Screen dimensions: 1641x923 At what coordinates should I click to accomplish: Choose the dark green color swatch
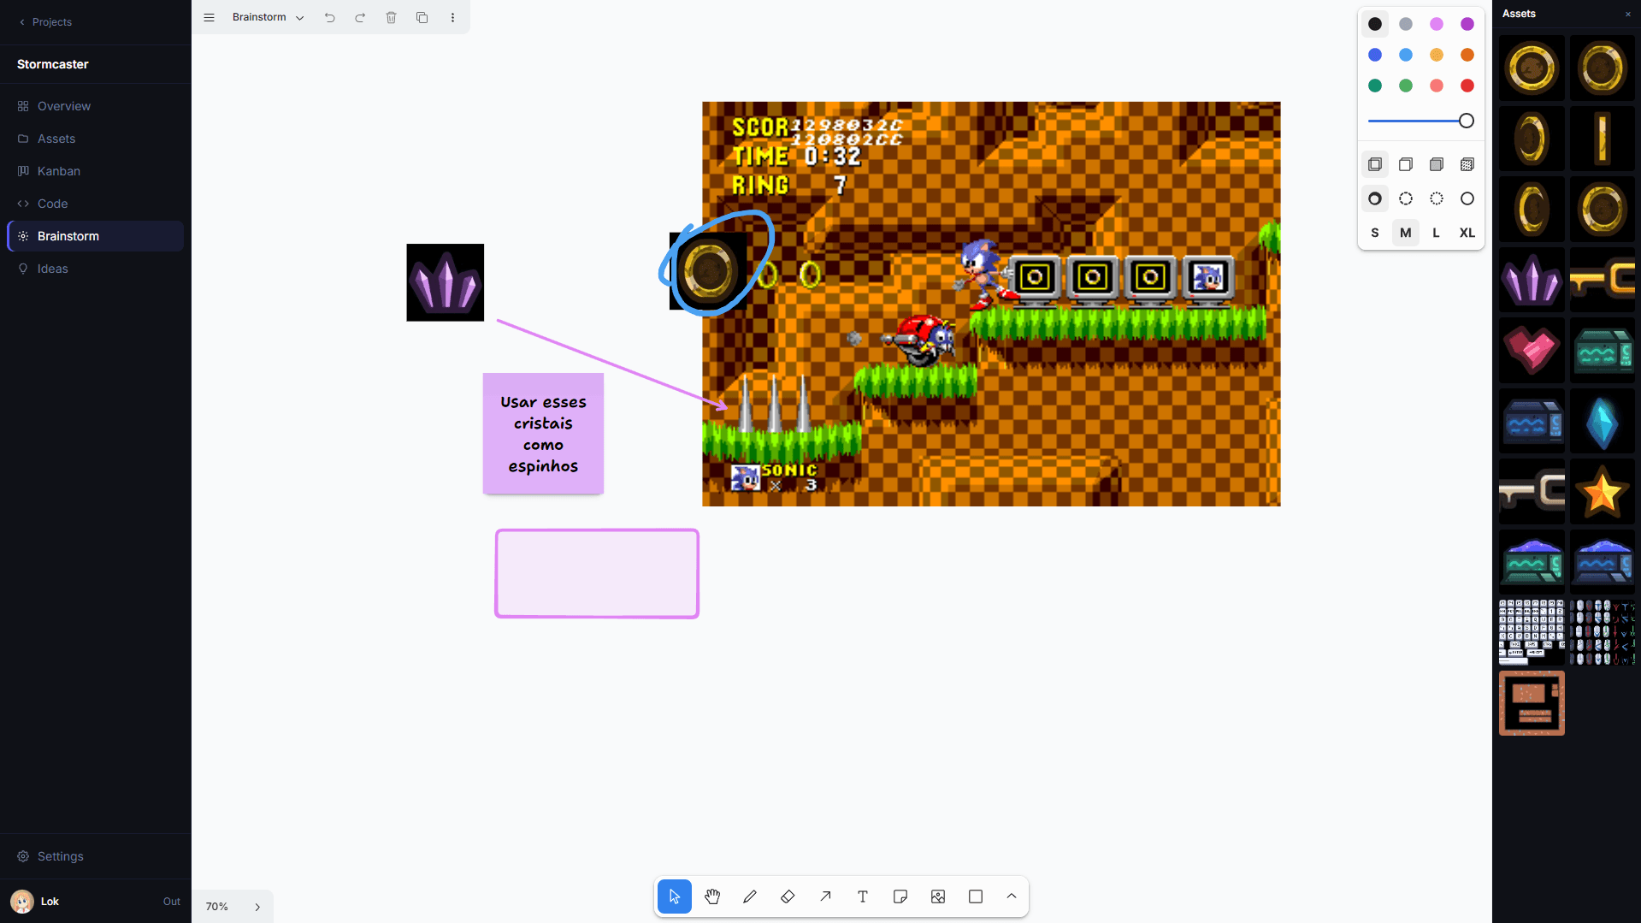tap(1375, 86)
